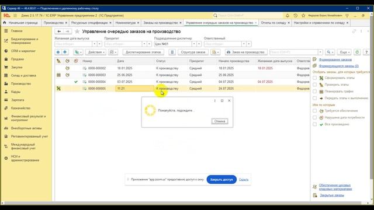This screenshot has height=210, width=374.
Task: Click the refresh icon in the toolbar
Action: (x=357, y=52)
